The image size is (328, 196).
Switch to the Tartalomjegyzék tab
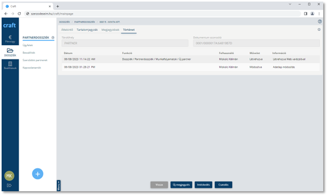coord(87,30)
